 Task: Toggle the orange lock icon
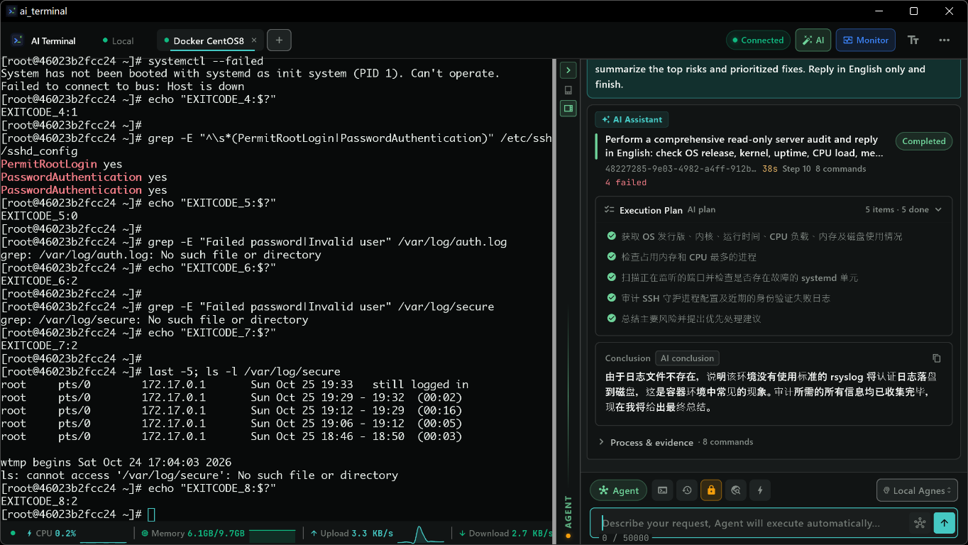pyautogui.click(x=711, y=490)
